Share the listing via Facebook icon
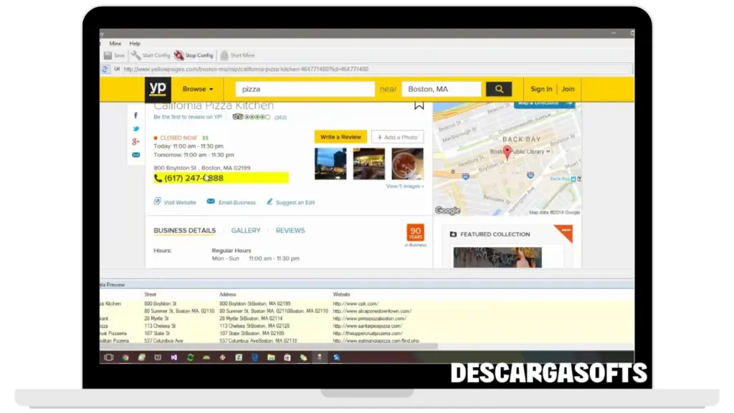The image size is (734, 413). coord(135,115)
